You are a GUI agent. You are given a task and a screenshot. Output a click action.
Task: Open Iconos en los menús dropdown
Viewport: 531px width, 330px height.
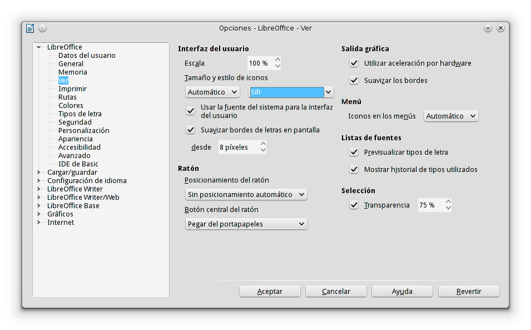[451, 116]
